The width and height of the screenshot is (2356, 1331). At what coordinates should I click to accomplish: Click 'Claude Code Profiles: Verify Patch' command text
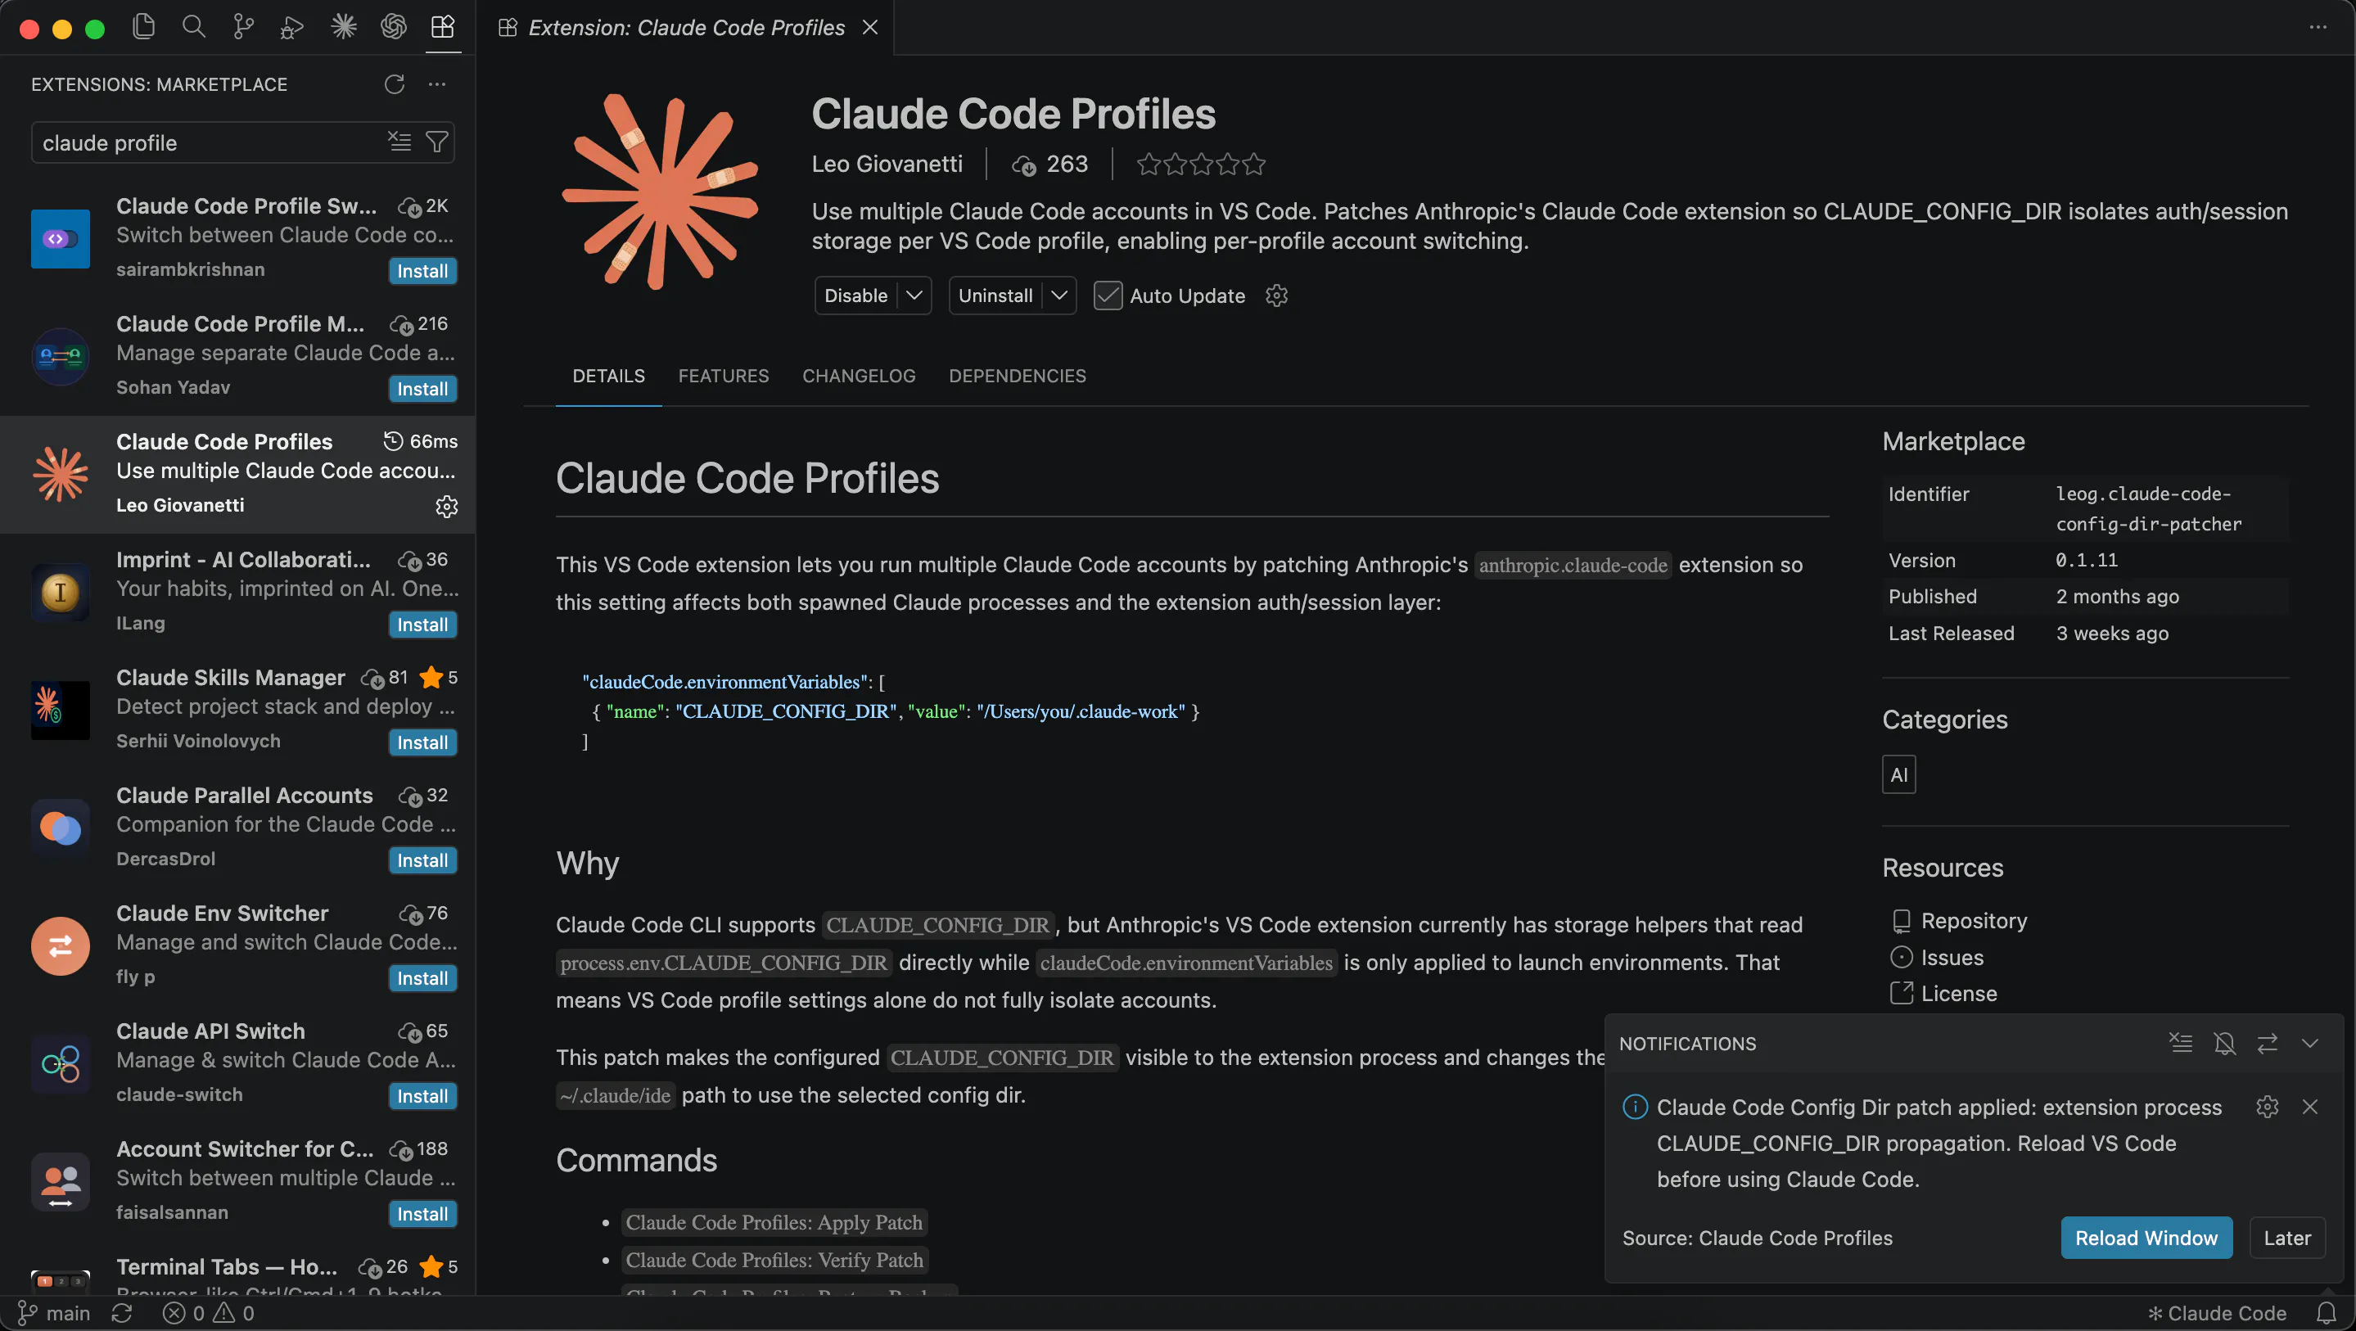click(774, 1261)
